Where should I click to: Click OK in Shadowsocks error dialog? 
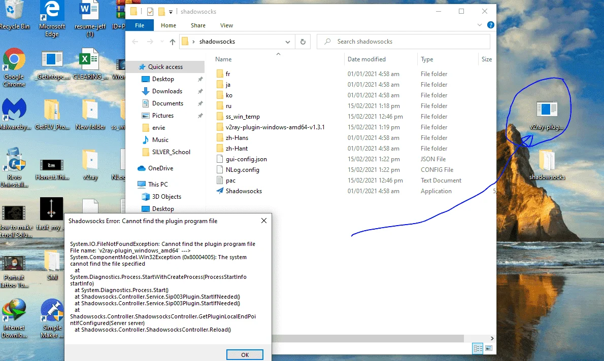click(x=245, y=355)
